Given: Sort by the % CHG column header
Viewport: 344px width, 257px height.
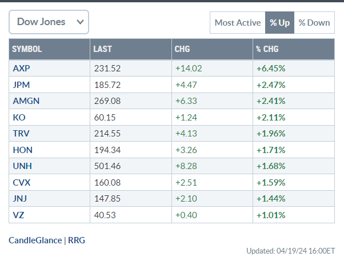Looking at the screenshot, I should click(266, 49).
